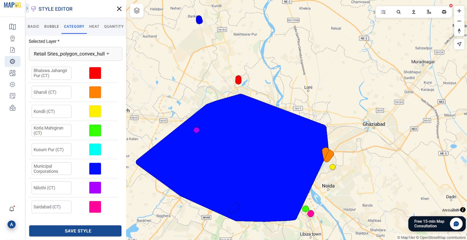Change the blue swatch for Municipal Corporations
Image resolution: width=467 pixels, height=240 pixels.
[95, 169]
